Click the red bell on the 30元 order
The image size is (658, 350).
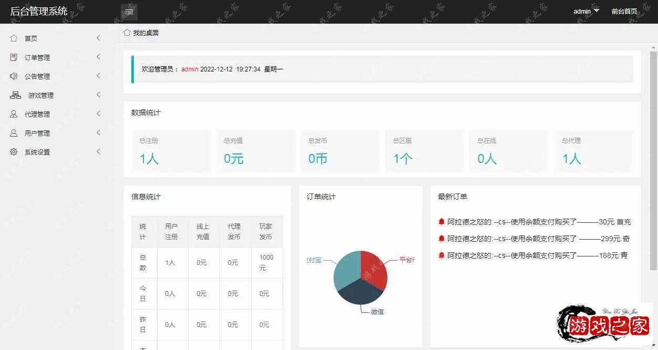[x=441, y=222]
